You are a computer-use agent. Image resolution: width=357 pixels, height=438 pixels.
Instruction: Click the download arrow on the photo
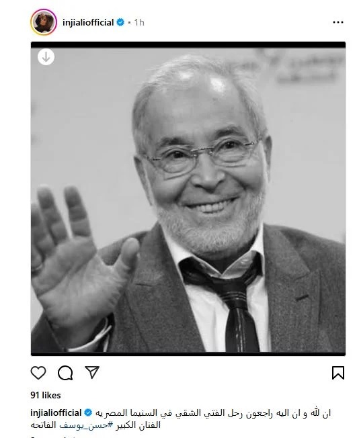pyautogui.click(x=46, y=57)
